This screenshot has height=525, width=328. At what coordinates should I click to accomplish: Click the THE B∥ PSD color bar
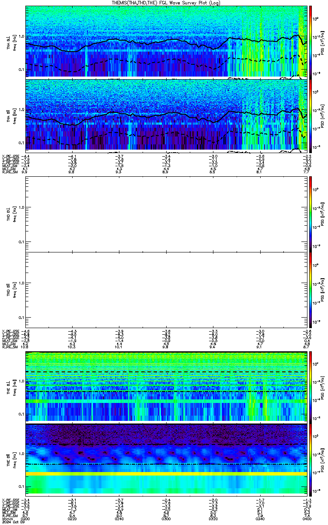311,459
